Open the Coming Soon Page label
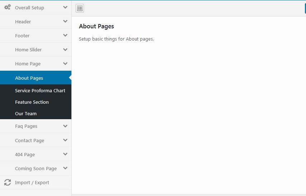306x196 pixels. tap(36, 168)
